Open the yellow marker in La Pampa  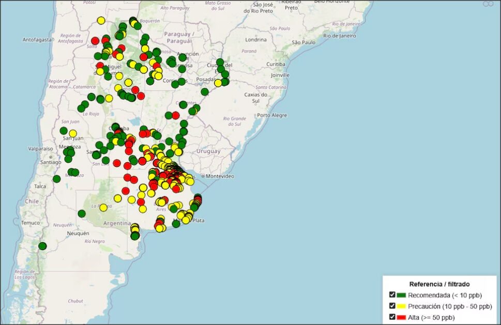point(103,208)
